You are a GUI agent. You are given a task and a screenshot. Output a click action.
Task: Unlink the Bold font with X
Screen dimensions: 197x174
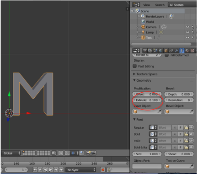click(191, 134)
